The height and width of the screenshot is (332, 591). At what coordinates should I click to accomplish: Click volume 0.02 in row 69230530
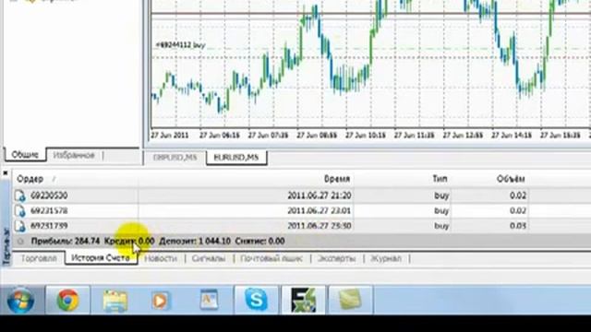coord(518,196)
